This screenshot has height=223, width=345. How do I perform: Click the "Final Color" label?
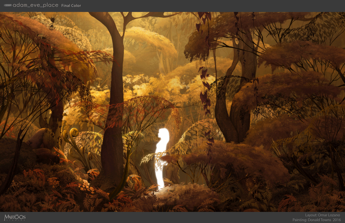71,6
